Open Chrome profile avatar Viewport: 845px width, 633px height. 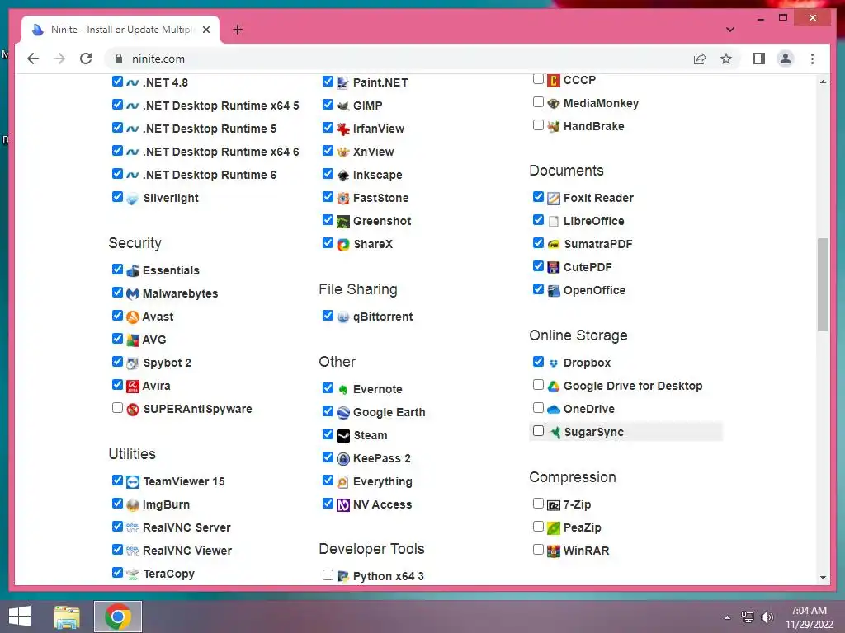click(x=786, y=59)
